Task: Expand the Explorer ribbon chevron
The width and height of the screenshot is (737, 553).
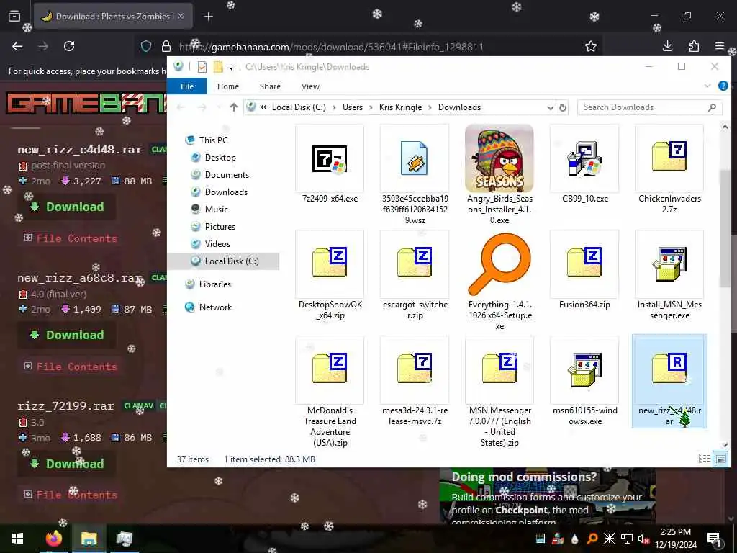Action: [707, 86]
